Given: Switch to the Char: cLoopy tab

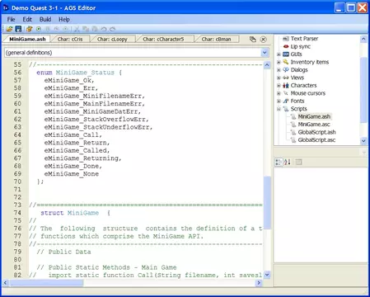Looking at the screenshot, I should (112, 39).
